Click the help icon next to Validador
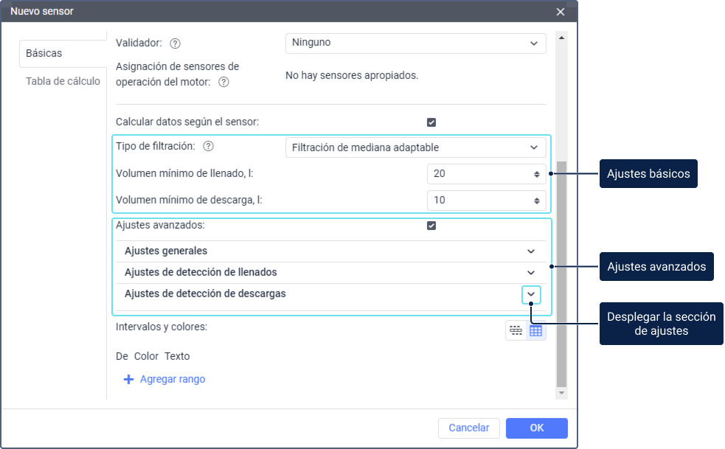This screenshot has width=725, height=449. tap(176, 43)
